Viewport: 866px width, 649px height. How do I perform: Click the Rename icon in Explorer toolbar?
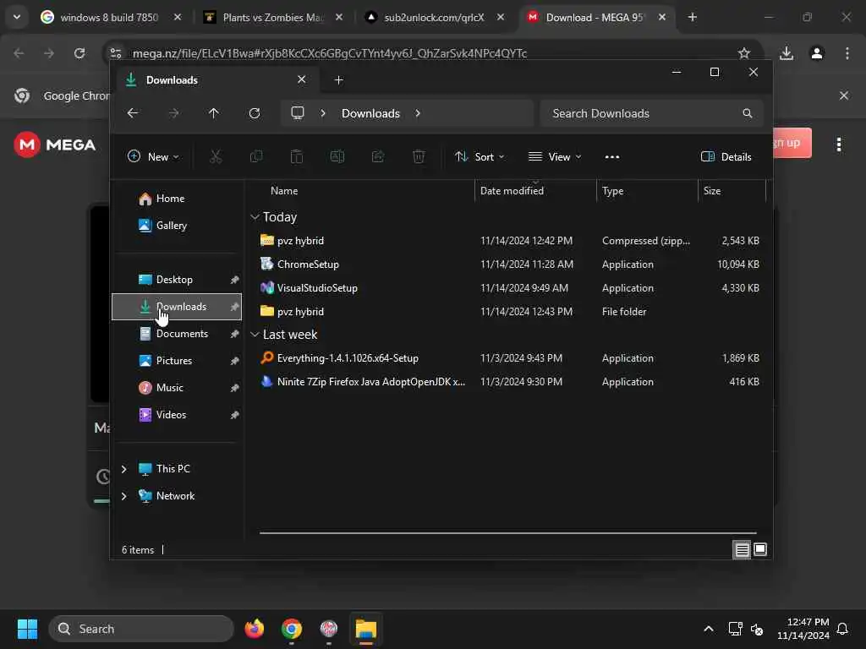337,156
